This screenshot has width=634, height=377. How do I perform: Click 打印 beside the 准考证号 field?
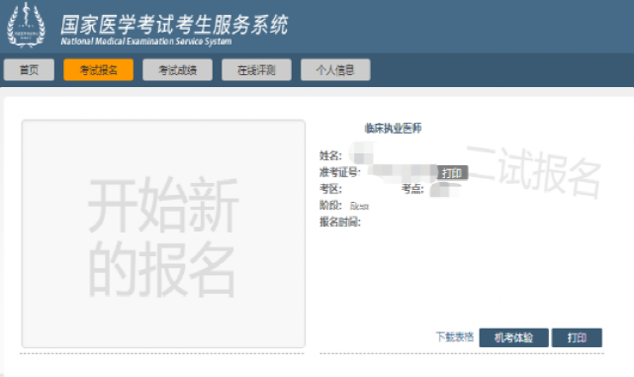[x=452, y=173]
